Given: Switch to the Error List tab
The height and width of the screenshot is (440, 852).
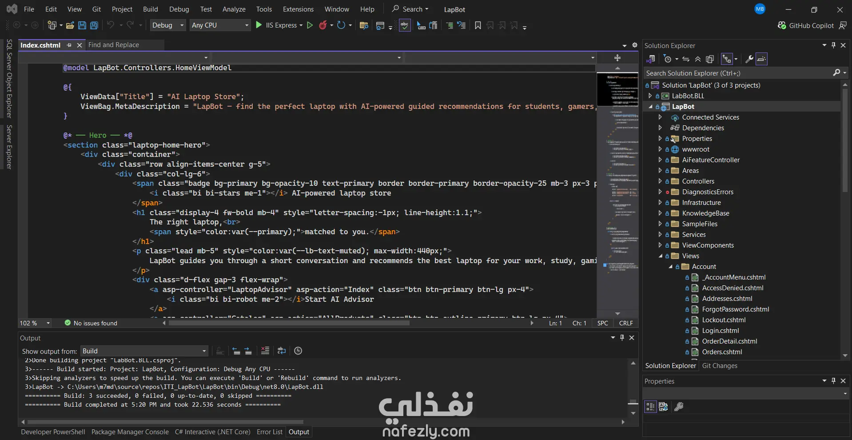Looking at the screenshot, I should click(270, 432).
